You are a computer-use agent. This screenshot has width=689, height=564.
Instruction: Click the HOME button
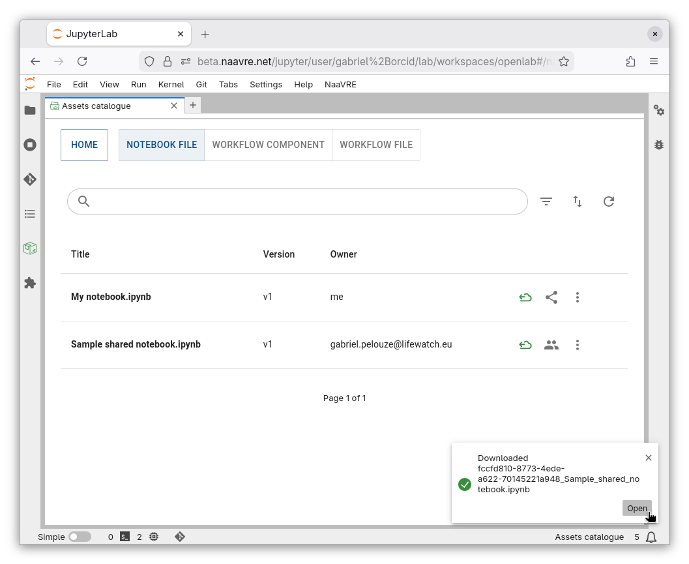click(x=84, y=145)
